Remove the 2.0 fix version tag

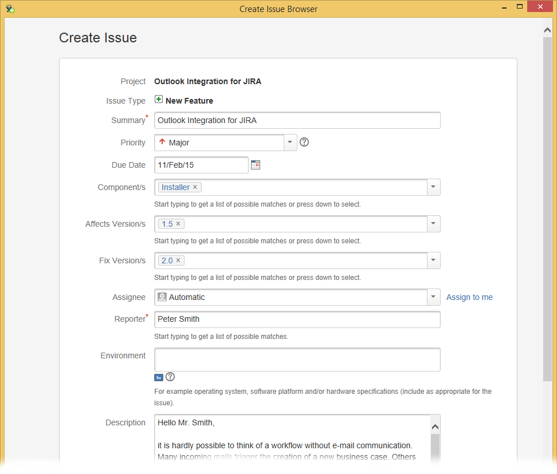[178, 260]
